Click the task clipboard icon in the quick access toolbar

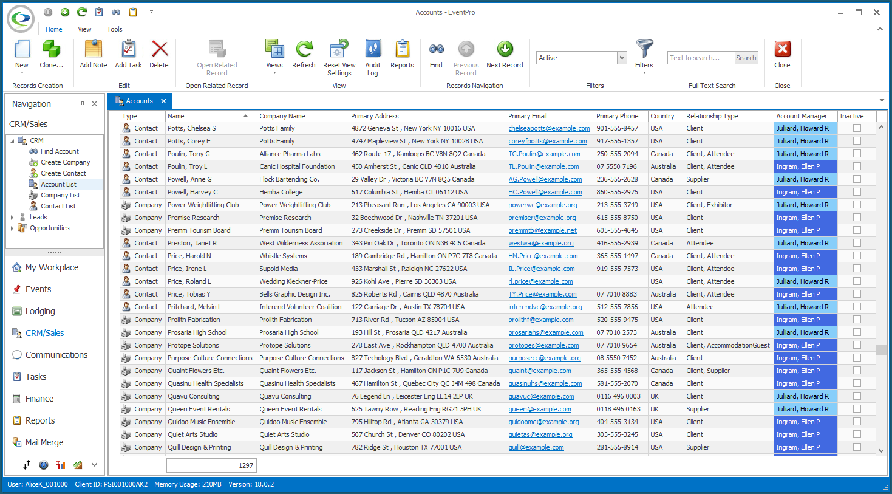pos(99,12)
